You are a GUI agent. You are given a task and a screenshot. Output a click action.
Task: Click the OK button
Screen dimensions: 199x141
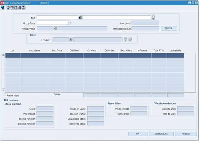(138, 134)
